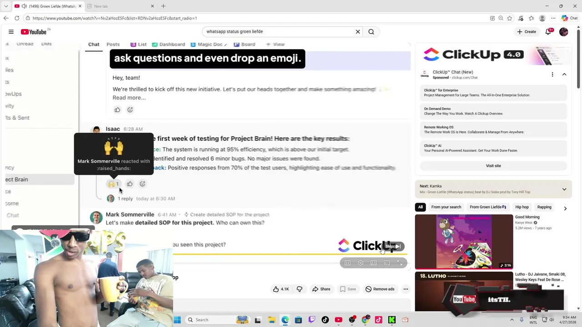The width and height of the screenshot is (582, 327).
Task: Clear the search text with the X
Action: point(358,32)
